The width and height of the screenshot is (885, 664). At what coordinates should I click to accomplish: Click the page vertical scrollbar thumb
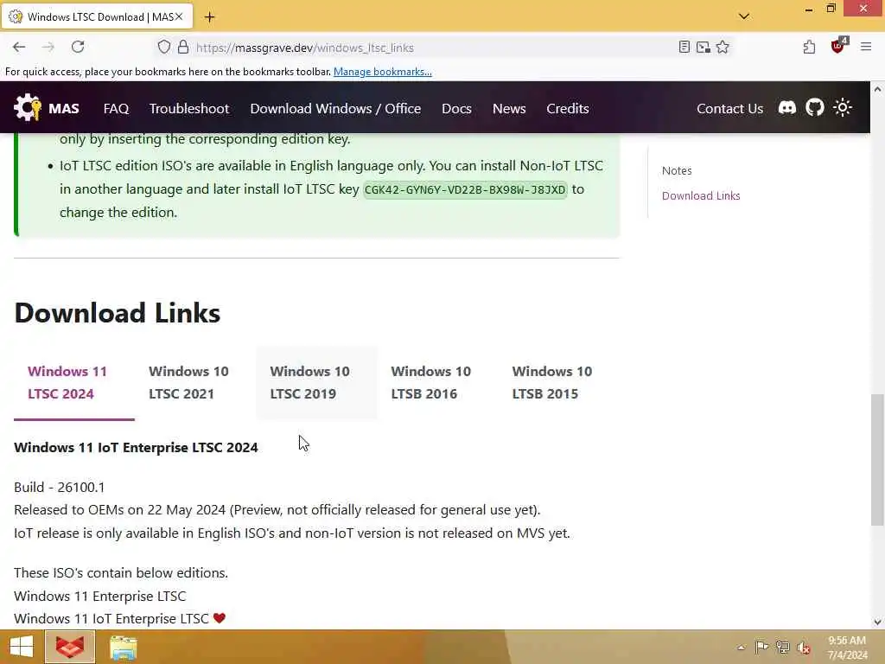[x=877, y=460]
